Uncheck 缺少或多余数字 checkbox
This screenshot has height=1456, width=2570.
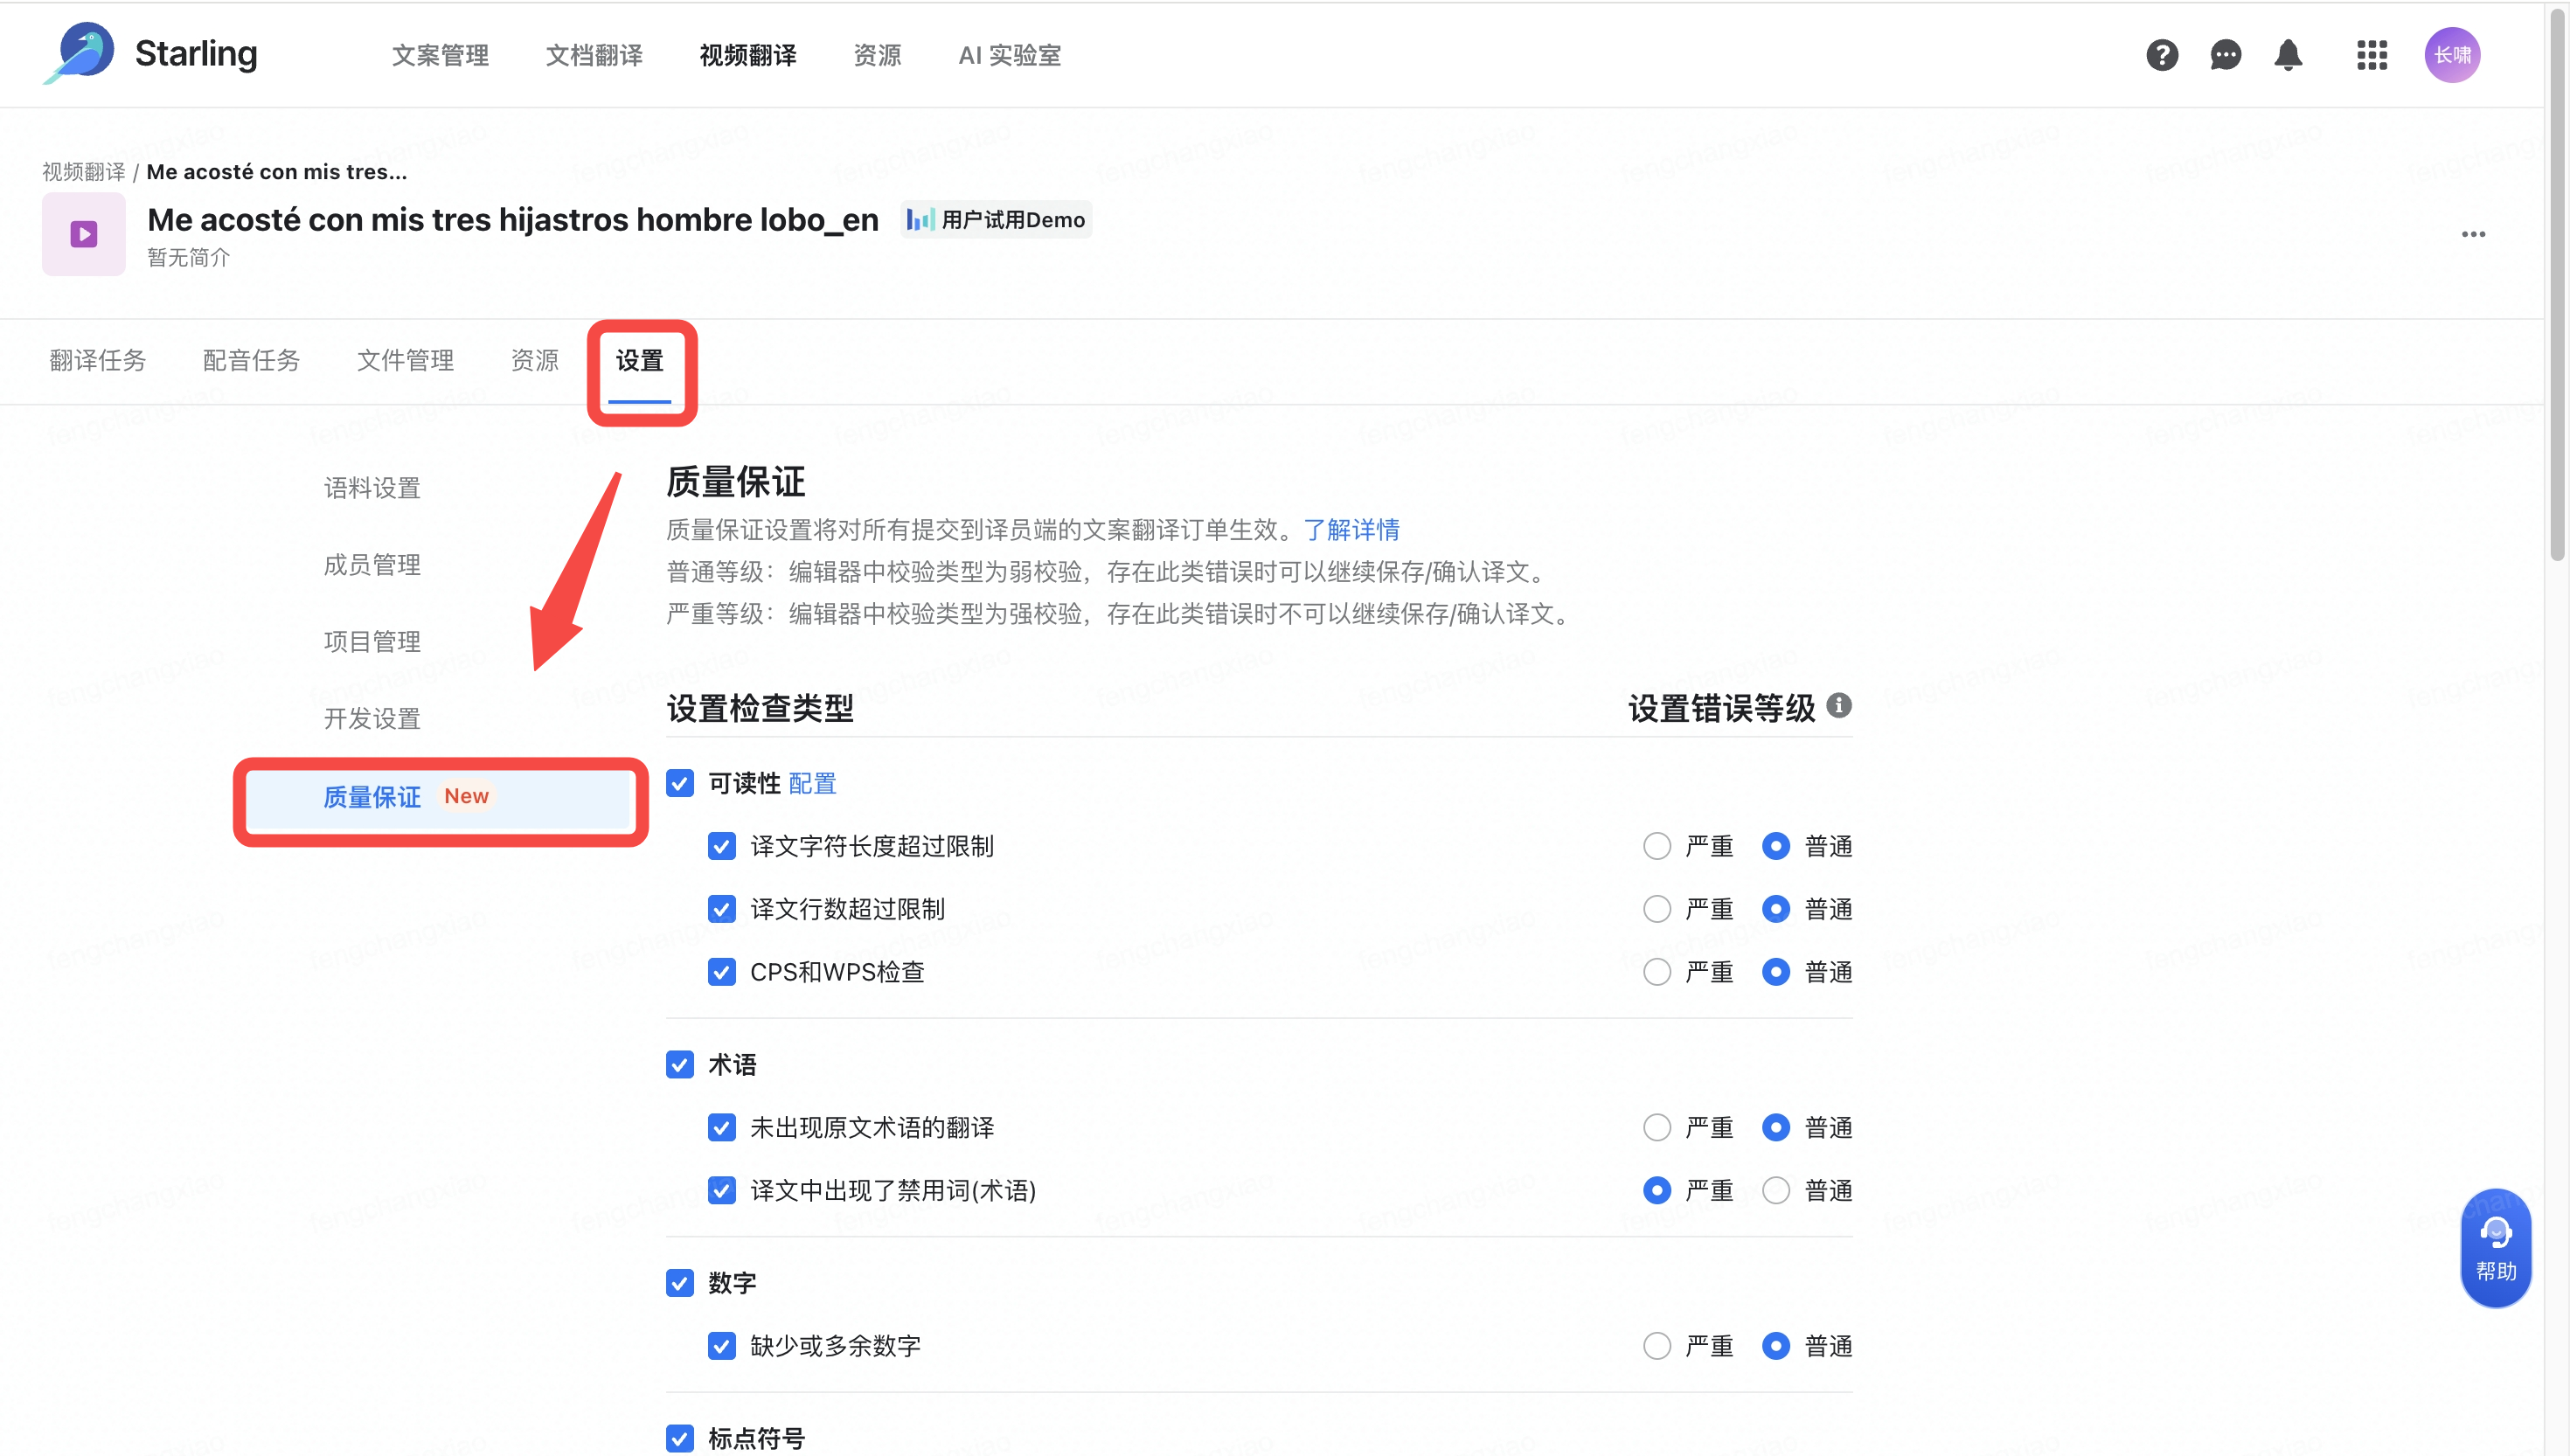coord(722,1346)
